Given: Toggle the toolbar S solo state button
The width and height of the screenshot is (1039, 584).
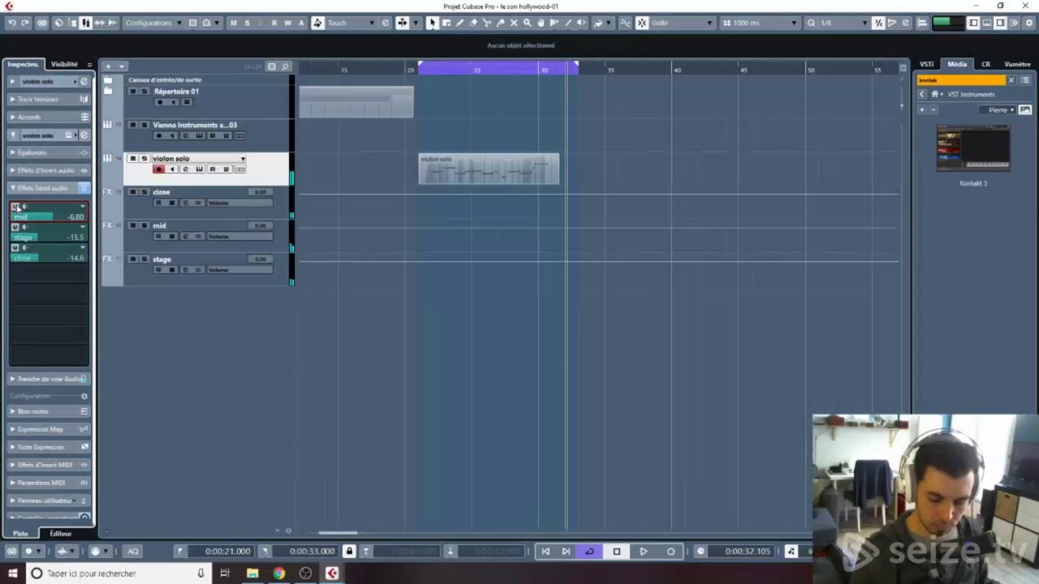Looking at the screenshot, I should 247,23.
